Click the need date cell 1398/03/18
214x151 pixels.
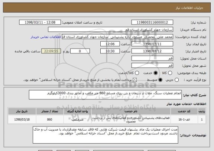pos(22,119)
